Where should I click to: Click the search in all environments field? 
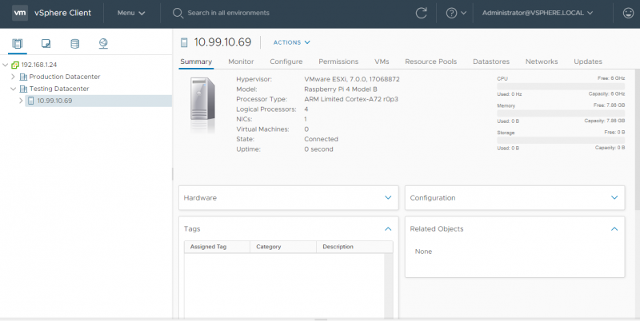tap(228, 13)
